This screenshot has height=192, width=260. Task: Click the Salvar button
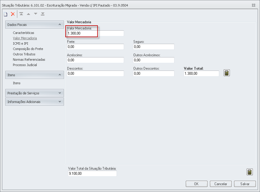coord(245,184)
